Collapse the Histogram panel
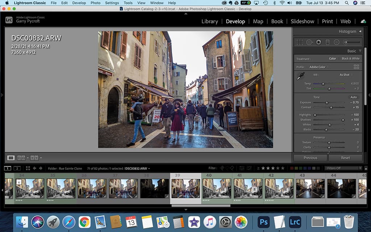 (360, 31)
